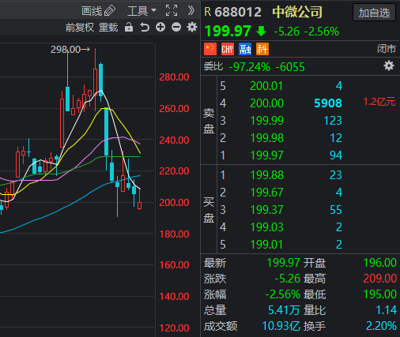Toggle fullscreen chart view icon
Image resolution: width=400 pixels, height=337 pixels.
pyautogui.click(x=172, y=11)
